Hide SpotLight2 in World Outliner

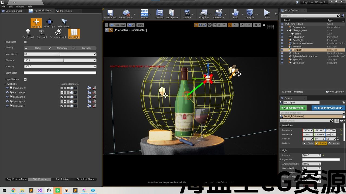[x=282, y=63]
